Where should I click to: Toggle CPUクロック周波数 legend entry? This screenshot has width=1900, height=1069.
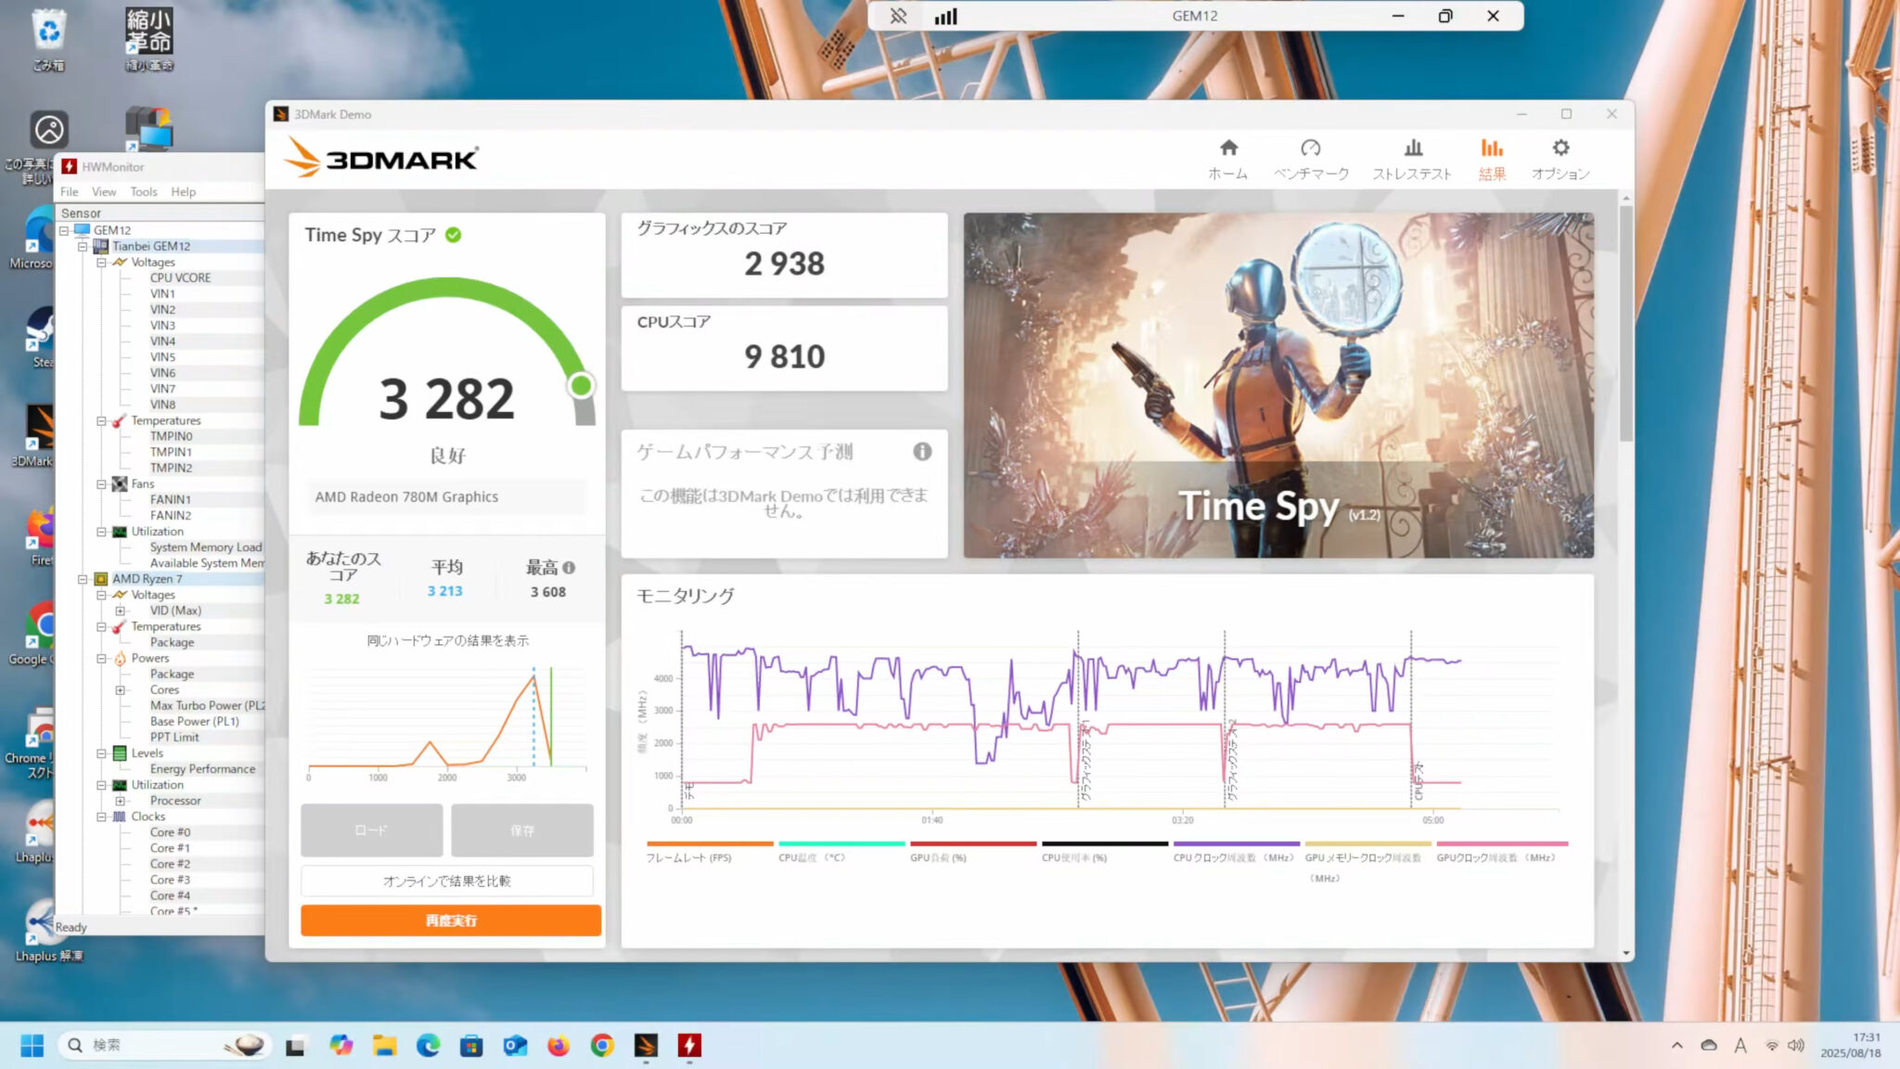1237,851
